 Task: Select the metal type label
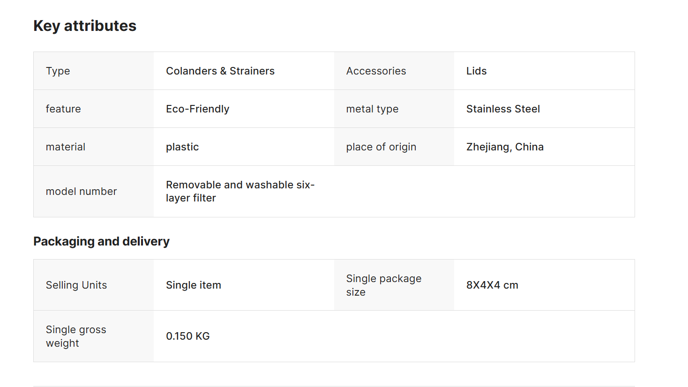372,109
